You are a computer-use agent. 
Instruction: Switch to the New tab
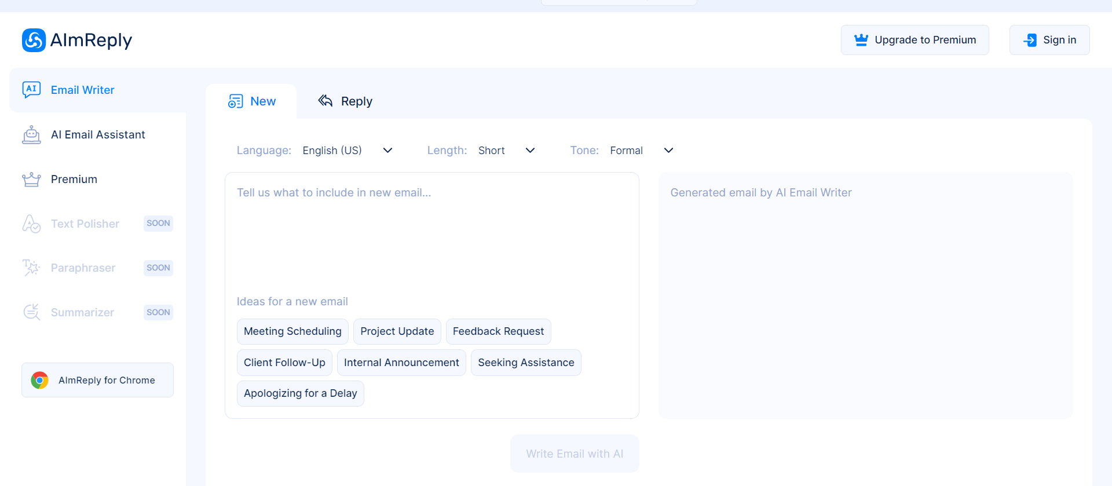point(251,101)
